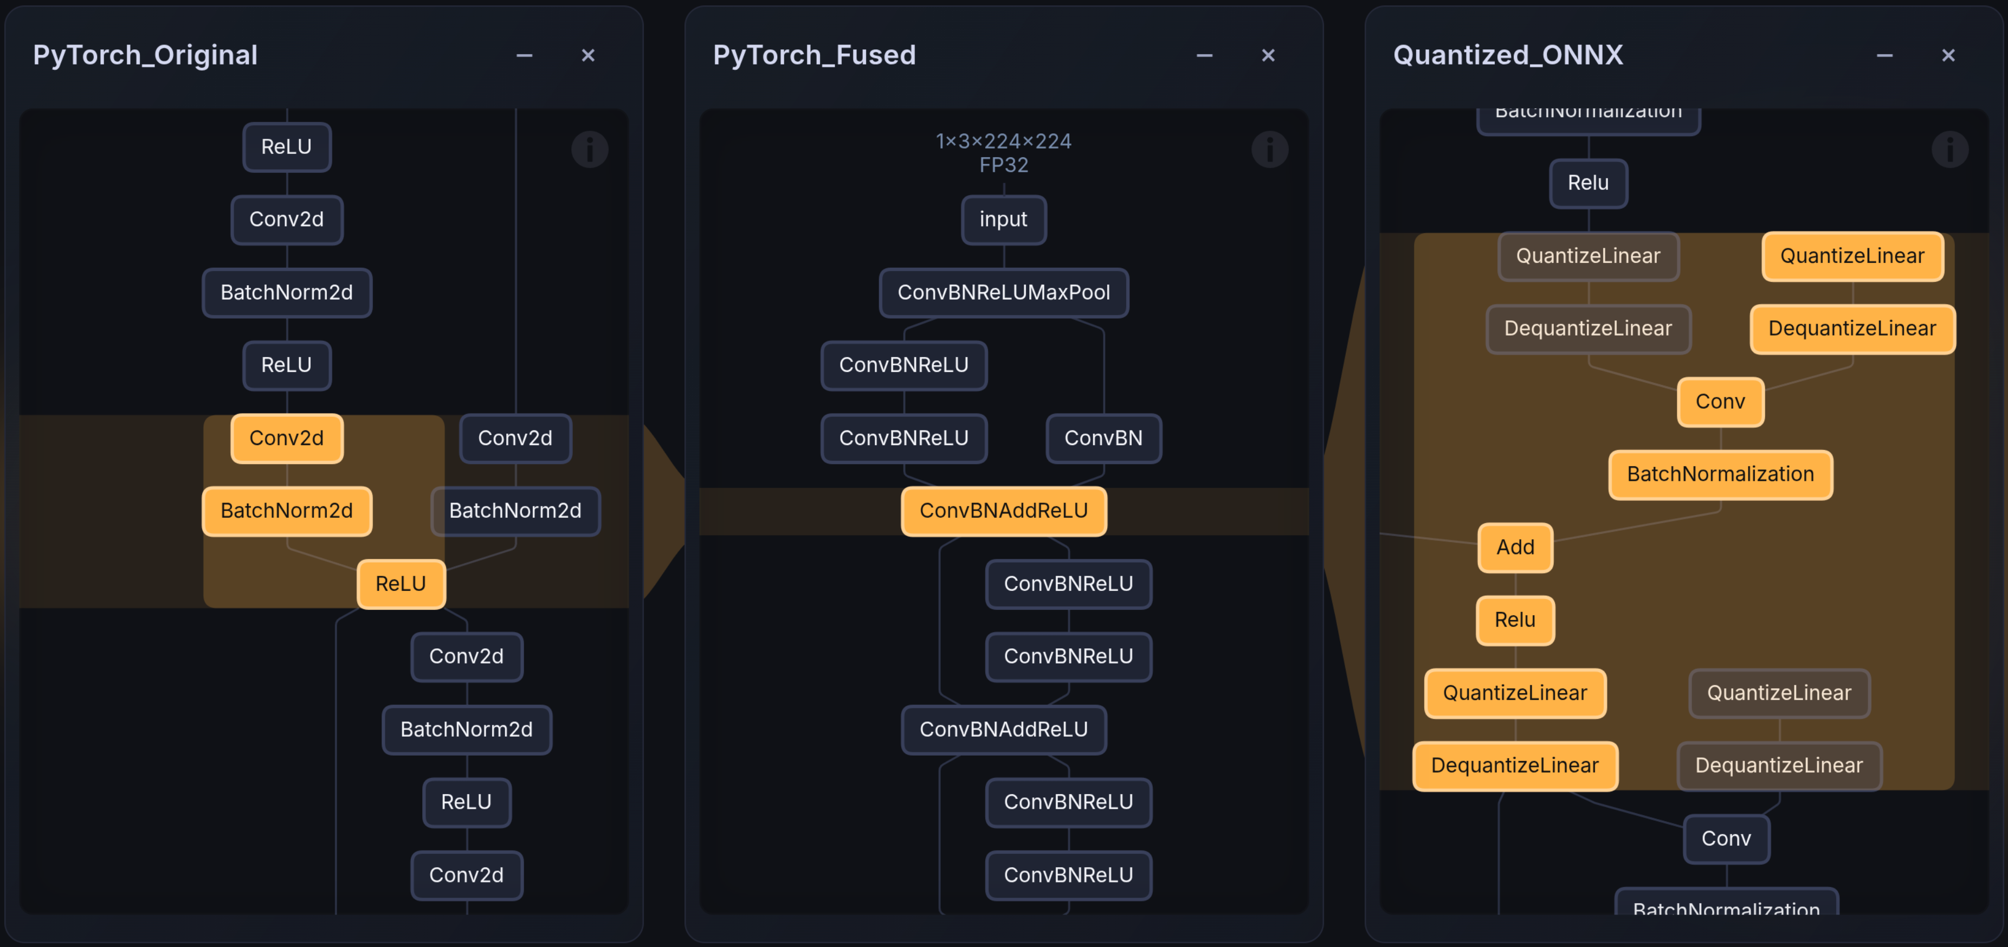
Task: Close the Quantized_ONNX window
Action: [1949, 55]
